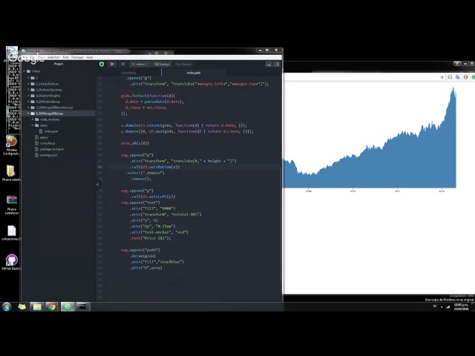Image resolution: width=475 pixels, height=356 pixels.
Task: Switch to Chrome from the taskbar
Action: click(52, 306)
